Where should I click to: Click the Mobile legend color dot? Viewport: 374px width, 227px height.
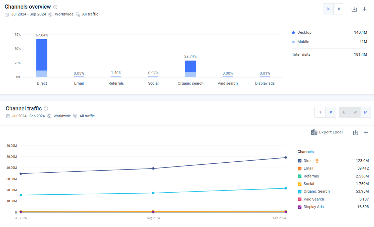click(x=293, y=42)
